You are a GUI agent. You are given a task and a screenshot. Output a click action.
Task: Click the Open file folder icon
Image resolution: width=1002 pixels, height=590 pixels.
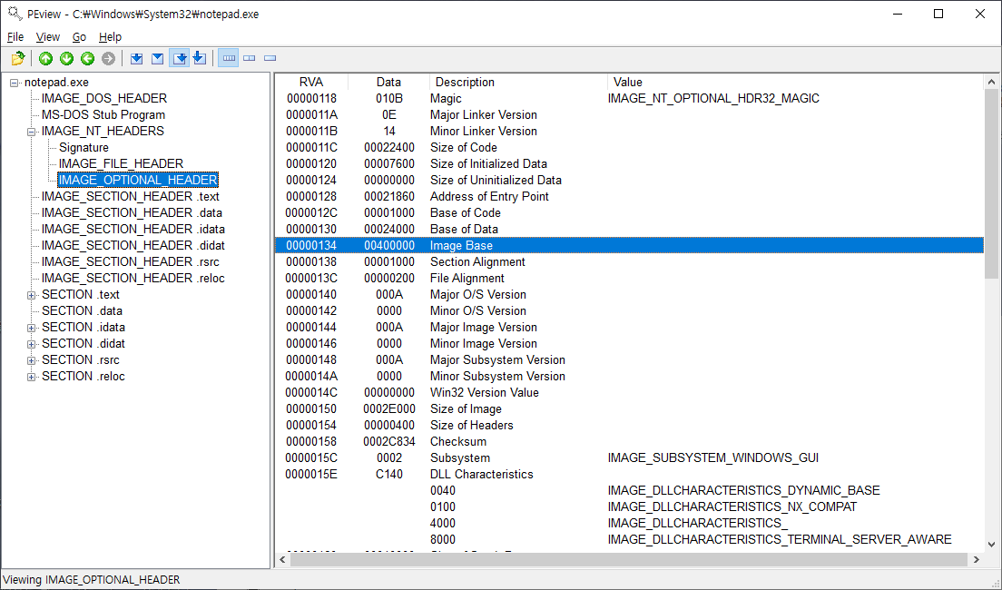tap(18, 58)
